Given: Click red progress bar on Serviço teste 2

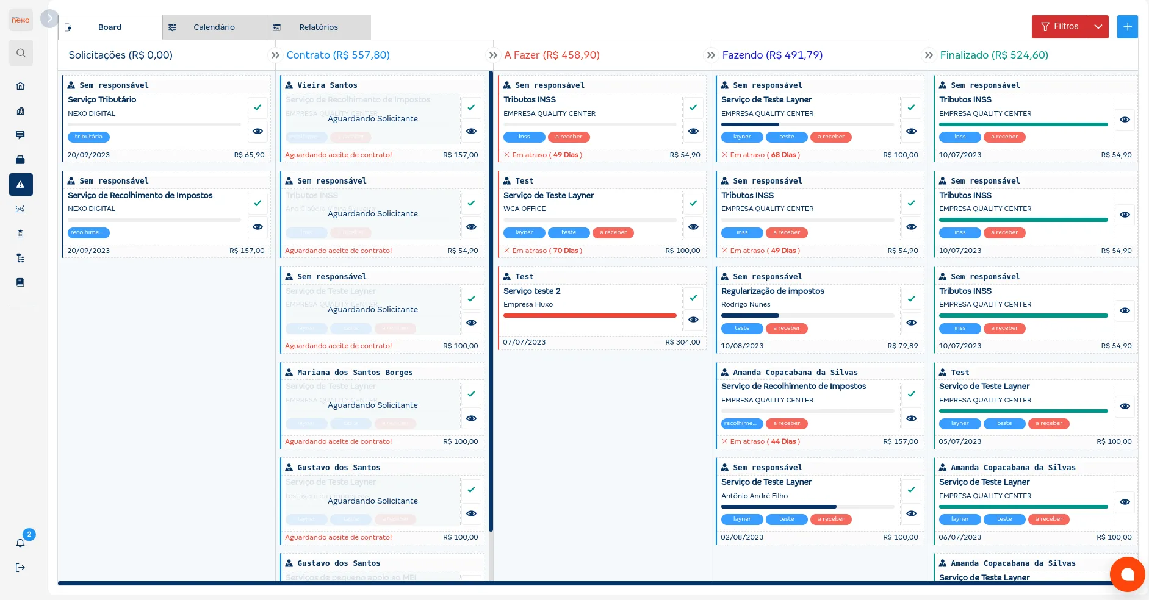Looking at the screenshot, I should click(x=590, y=315).
